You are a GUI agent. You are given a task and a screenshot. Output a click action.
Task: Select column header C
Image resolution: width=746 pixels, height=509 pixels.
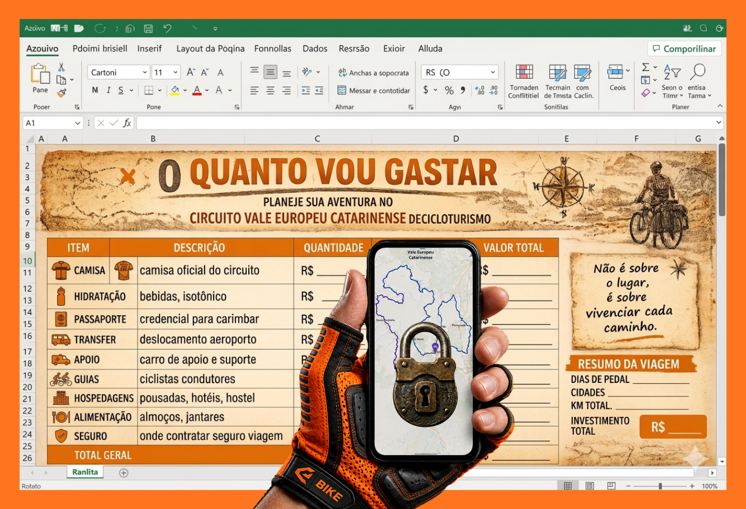click(317, 139)
